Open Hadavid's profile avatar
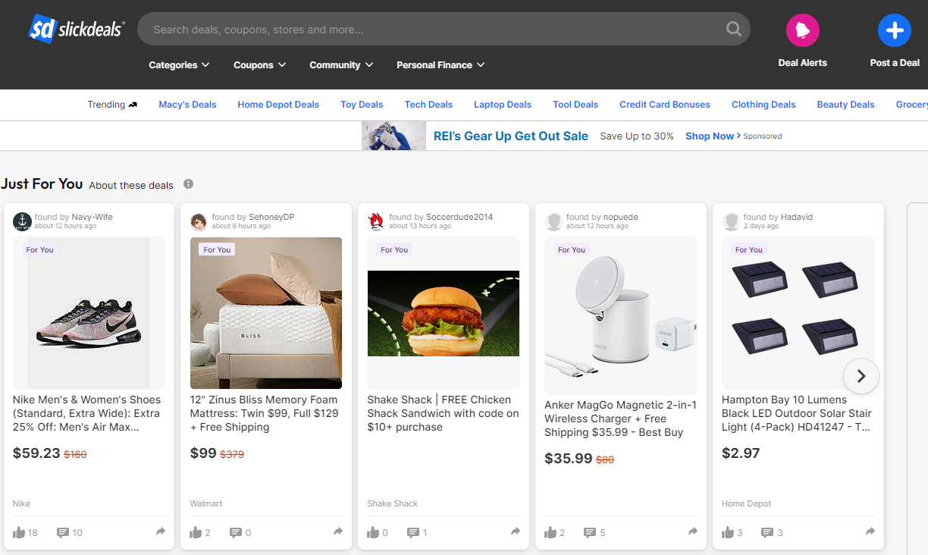928x555 pixels. tap(732, 221)
